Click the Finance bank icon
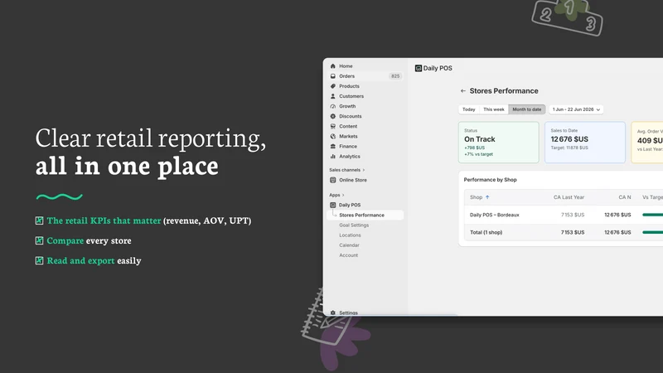 coord(333,147)
